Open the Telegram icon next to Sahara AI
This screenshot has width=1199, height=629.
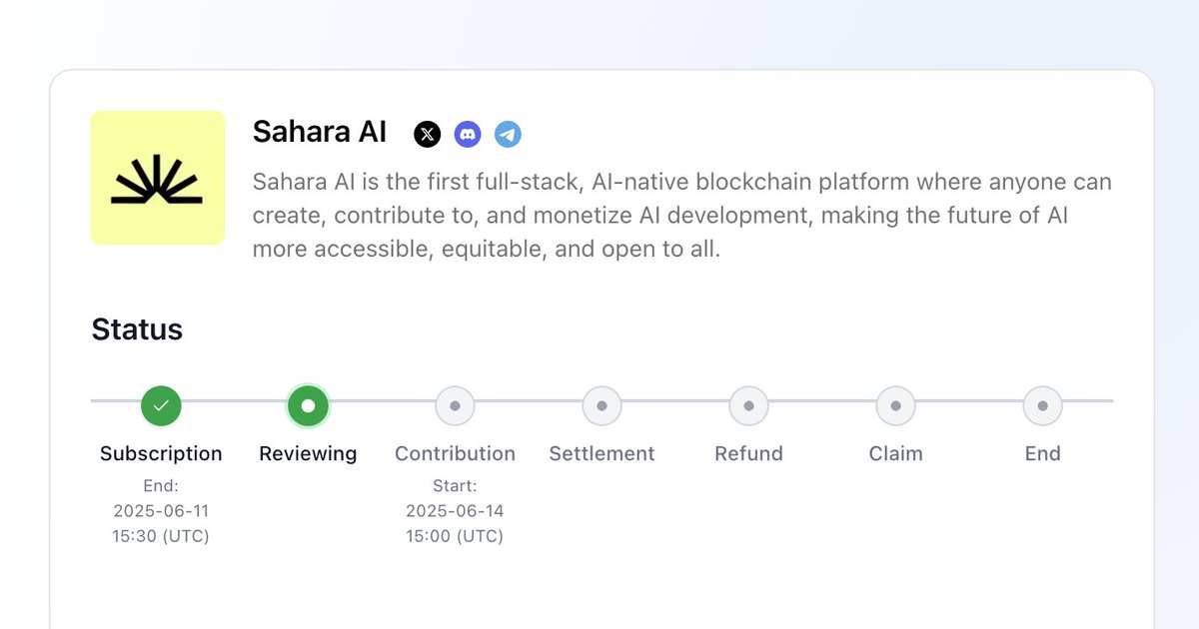[x=509, y=134]
